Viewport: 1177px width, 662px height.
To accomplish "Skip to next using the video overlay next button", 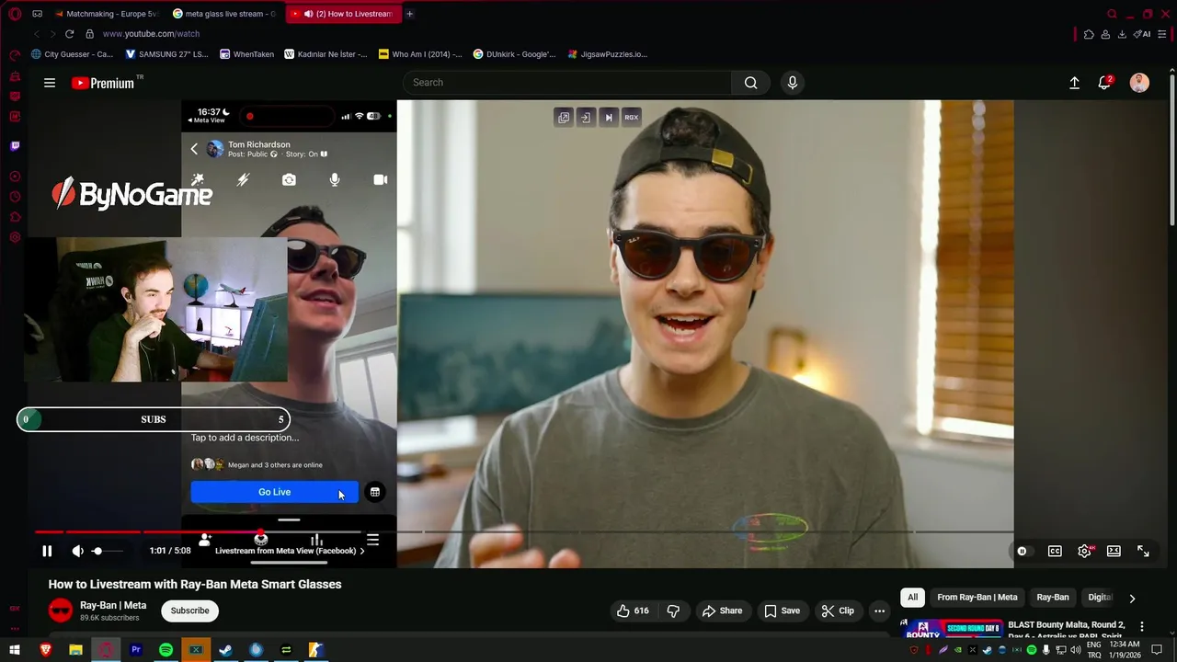I will point(608,118).
